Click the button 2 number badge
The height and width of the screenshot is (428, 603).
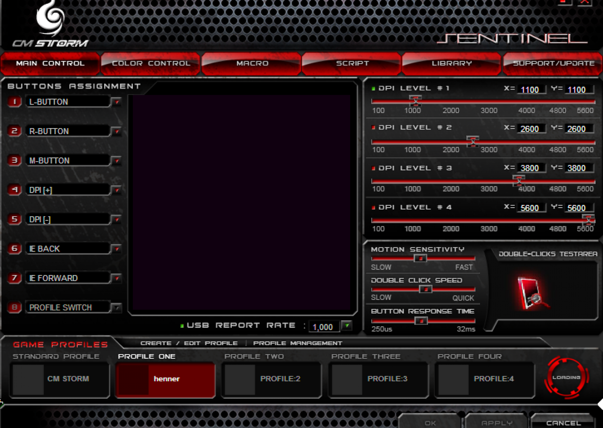15,131
